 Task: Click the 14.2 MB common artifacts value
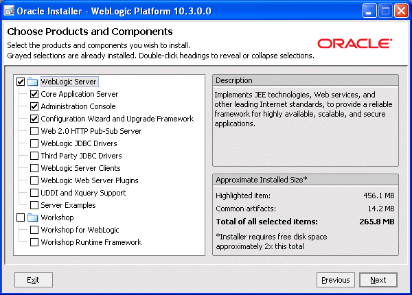(x=381, y=209)
